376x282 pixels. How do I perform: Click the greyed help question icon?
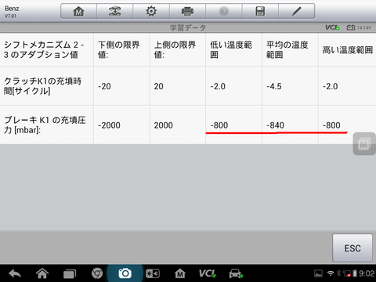coord(224,11)
